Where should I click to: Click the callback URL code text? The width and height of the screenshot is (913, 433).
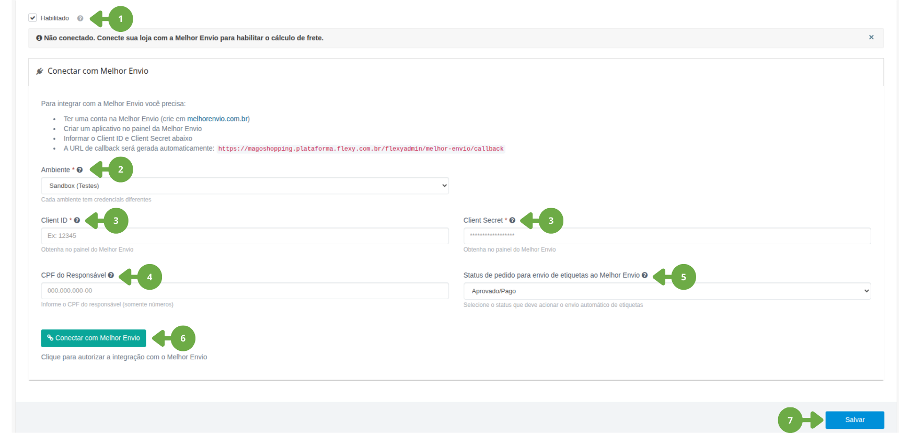(x=361, y=149)
